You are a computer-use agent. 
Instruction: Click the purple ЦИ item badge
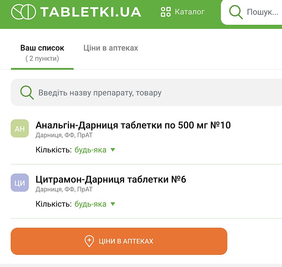click(x=20, y=183)
